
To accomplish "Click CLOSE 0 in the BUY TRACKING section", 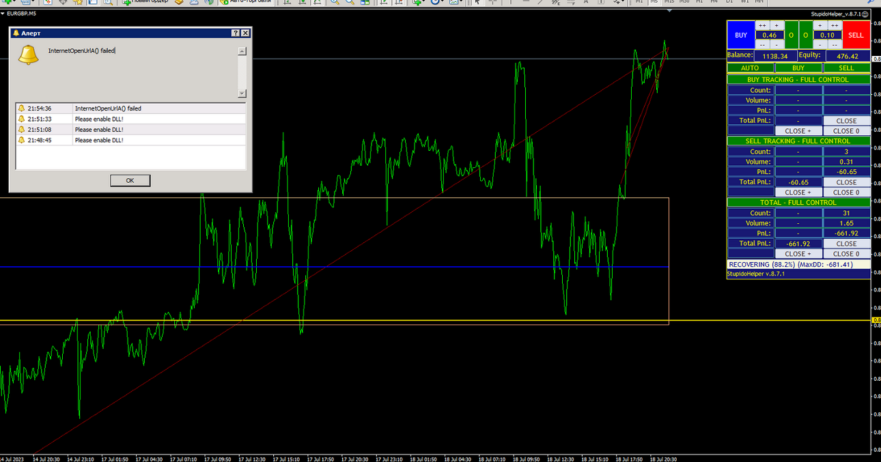I will click(847, 131).
